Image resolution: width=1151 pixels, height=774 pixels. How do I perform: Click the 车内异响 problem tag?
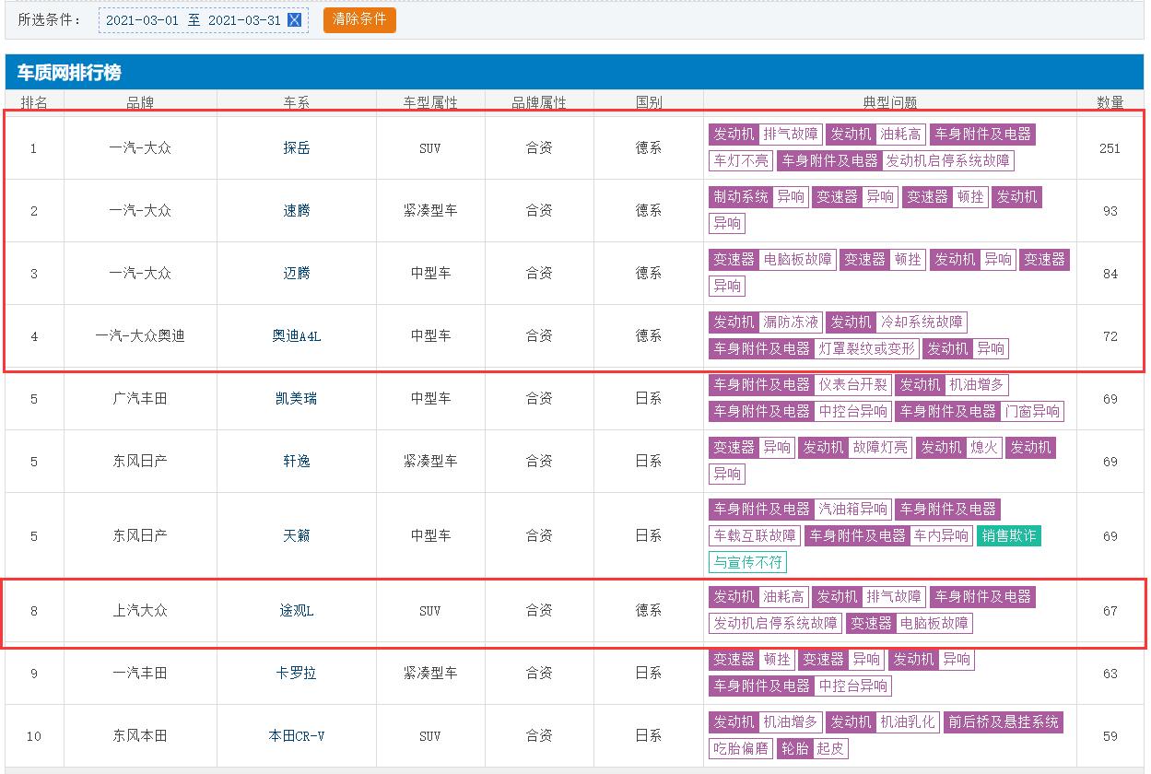coord(941,536)
